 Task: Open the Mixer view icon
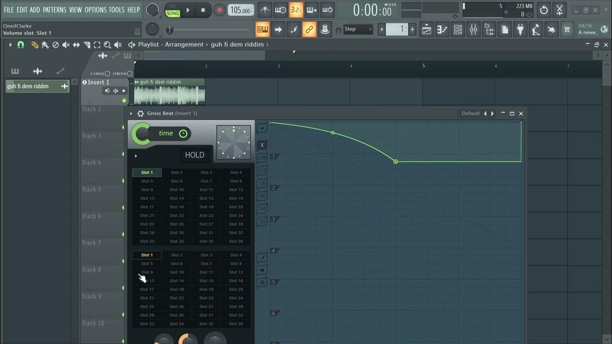[x=473, y=30]
